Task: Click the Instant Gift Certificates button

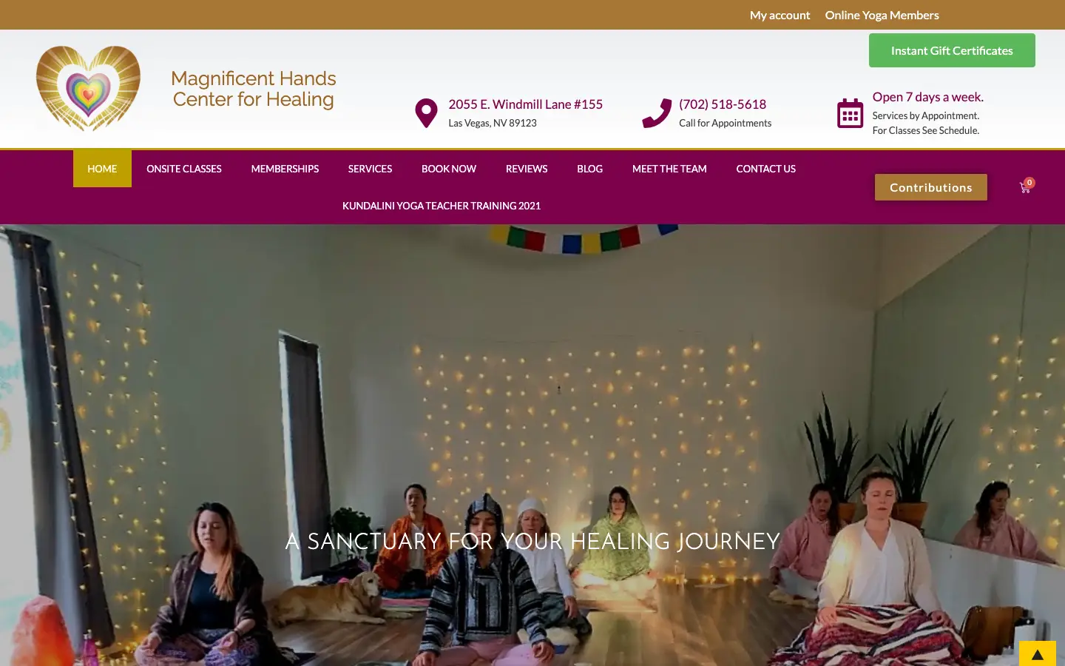Action: [x=952, y=50]
